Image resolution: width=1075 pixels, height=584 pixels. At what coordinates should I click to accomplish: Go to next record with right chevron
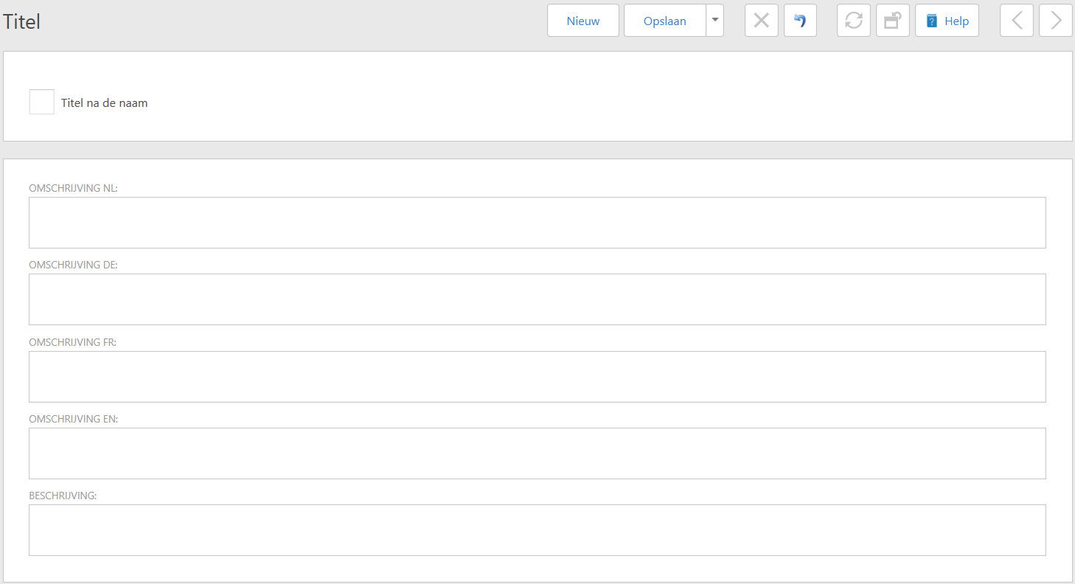pos(1055,21)
